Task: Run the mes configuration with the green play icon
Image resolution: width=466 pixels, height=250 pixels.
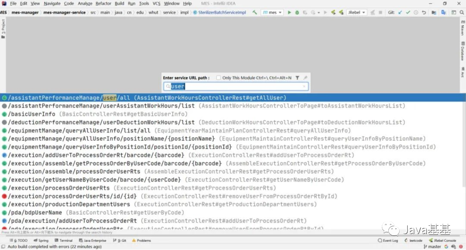Action: coord(289,13)
